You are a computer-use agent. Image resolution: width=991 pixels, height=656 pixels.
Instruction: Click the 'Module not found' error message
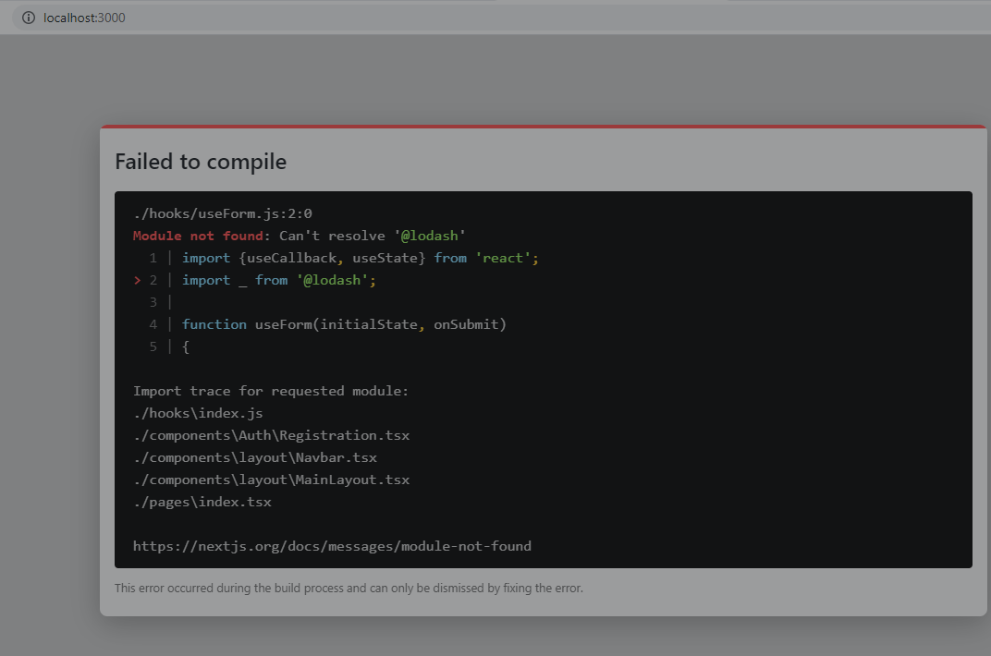click(300, 236)
